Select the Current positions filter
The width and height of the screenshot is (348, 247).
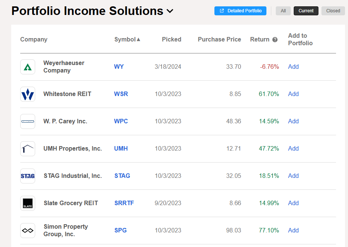coord(306,11)
